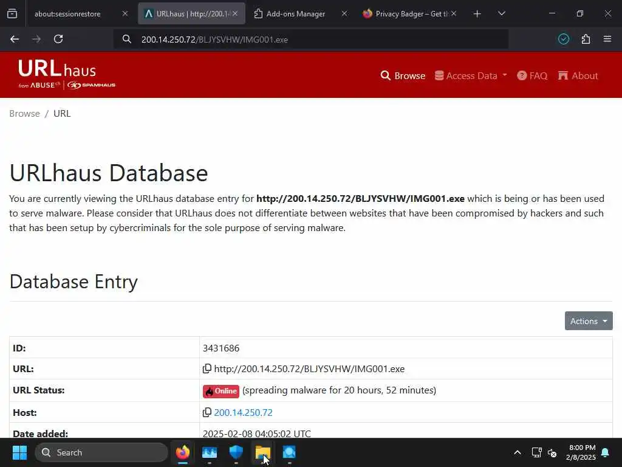
Task: Click the address bar URL field
Action: click(312, 40)
